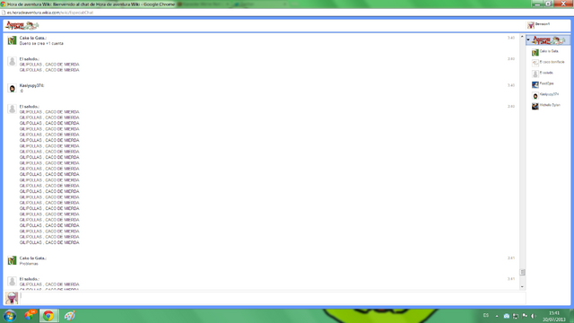Open El saludo avatar in user list

coord(535,74)
